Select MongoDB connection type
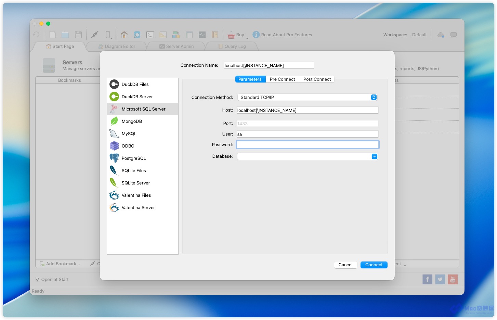The image size is (497, 320). 143,121
